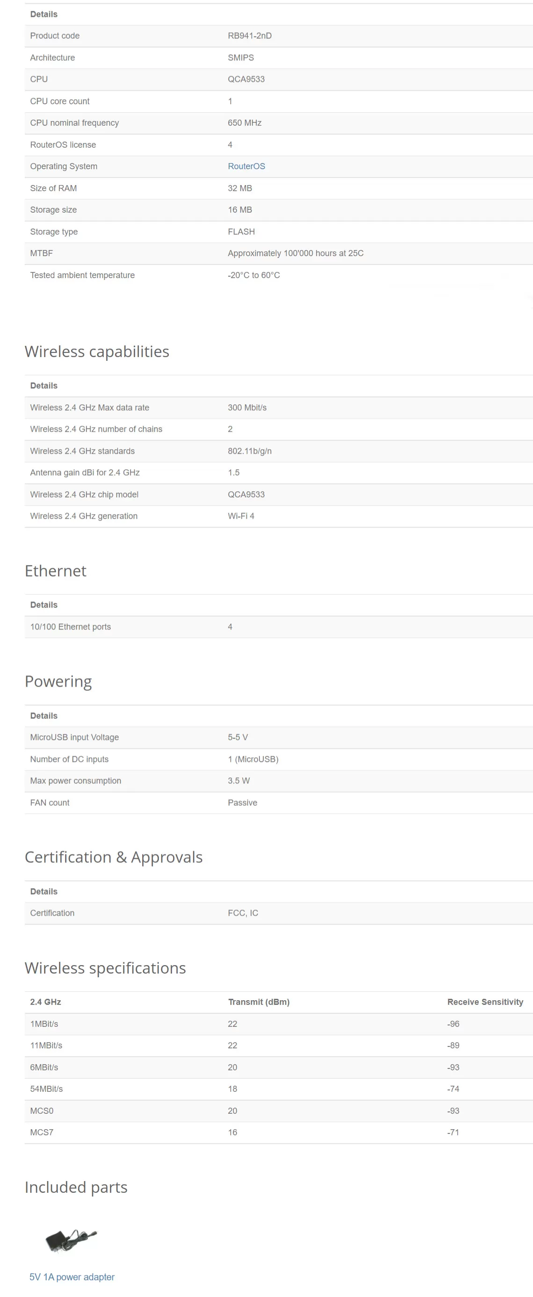This screenshot has width=533, height=1297.
Task: Click the 'Max power consumption' label
Action: coord(76,781)
